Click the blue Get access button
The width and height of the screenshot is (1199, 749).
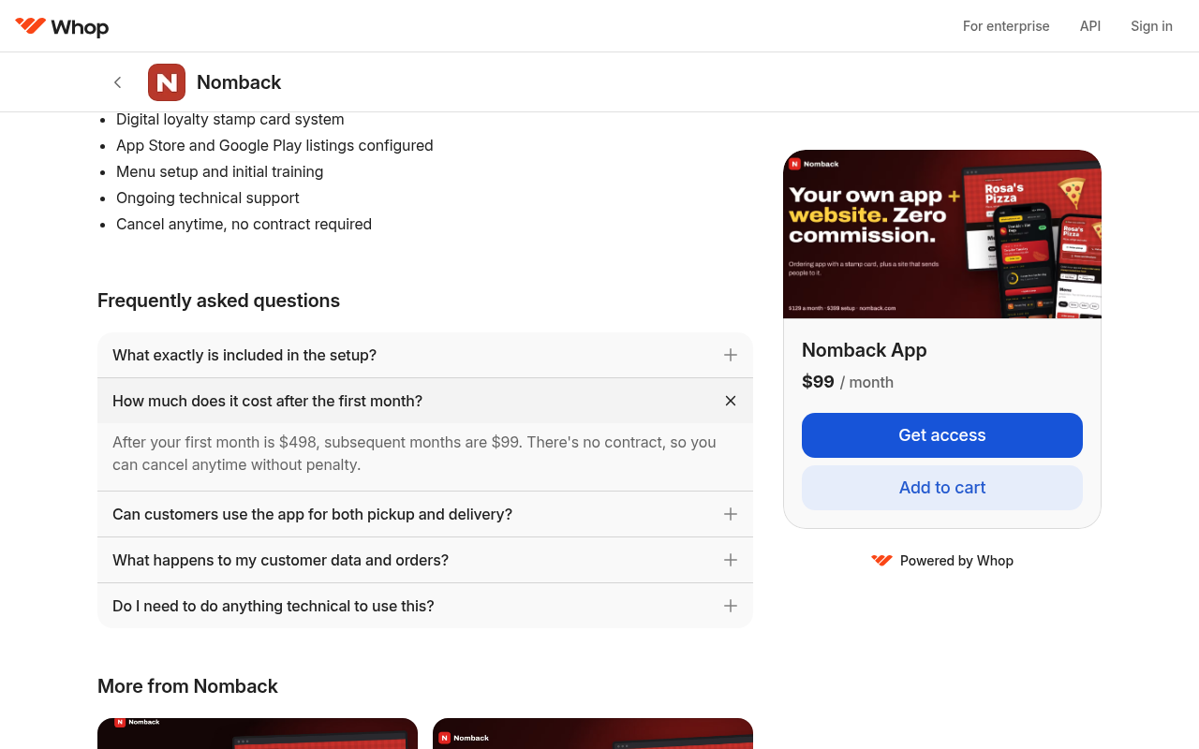tap(942, 435)
